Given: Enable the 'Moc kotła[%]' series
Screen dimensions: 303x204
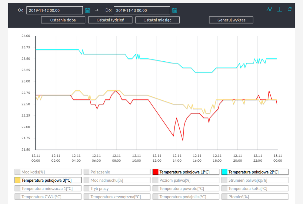Looking at the screenshot, I should [48, 172].
